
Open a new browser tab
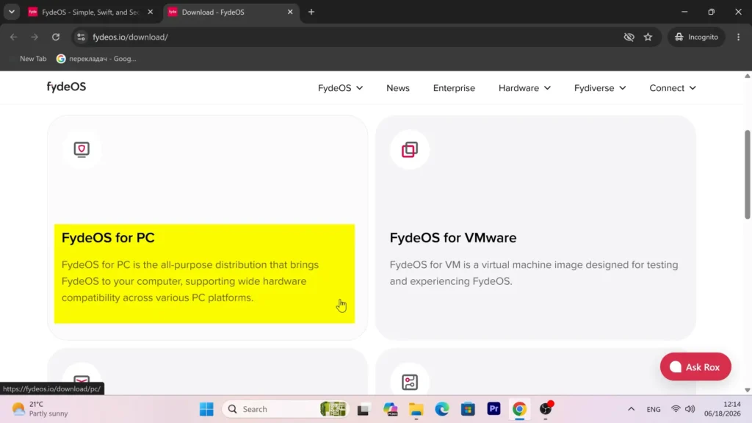pyautogui.click(x=311, y=12)
